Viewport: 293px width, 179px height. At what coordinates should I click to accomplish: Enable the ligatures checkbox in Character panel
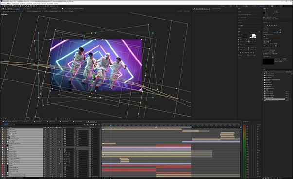239,56
